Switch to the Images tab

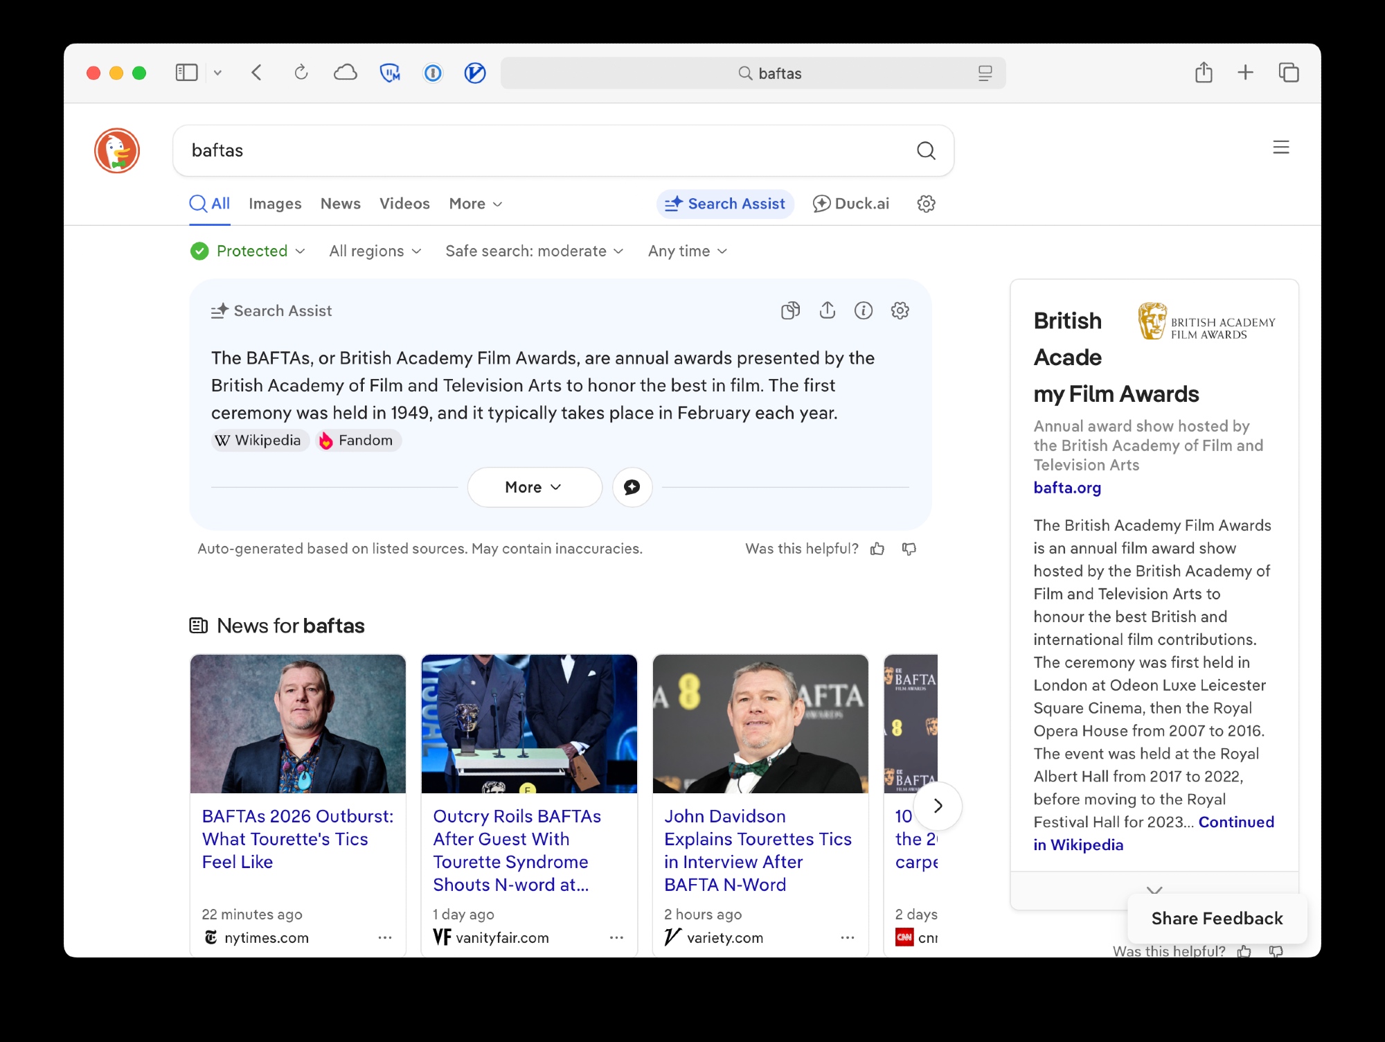(x=275, y=204)
